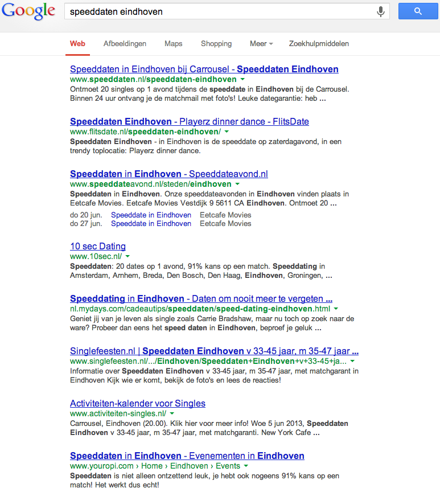Open 'Speeddaten in Eindhoven - Evenementen' result

click(x=187, y=456)
